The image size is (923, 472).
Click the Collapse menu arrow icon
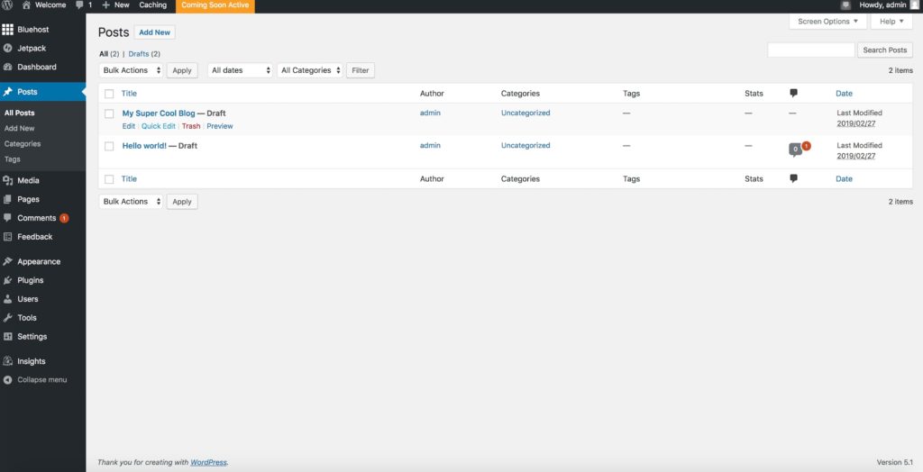(7, 380)
